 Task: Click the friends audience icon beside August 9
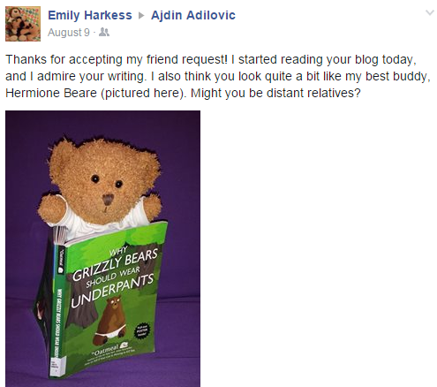click(x=104, y=32)
